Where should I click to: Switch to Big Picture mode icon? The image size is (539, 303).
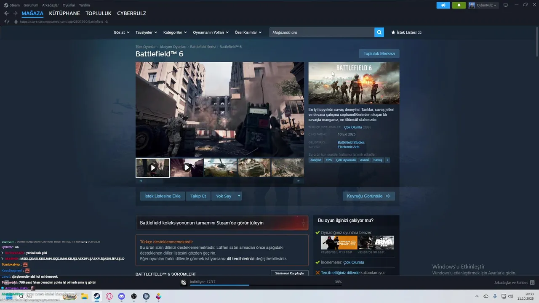(x=505, y=5)
